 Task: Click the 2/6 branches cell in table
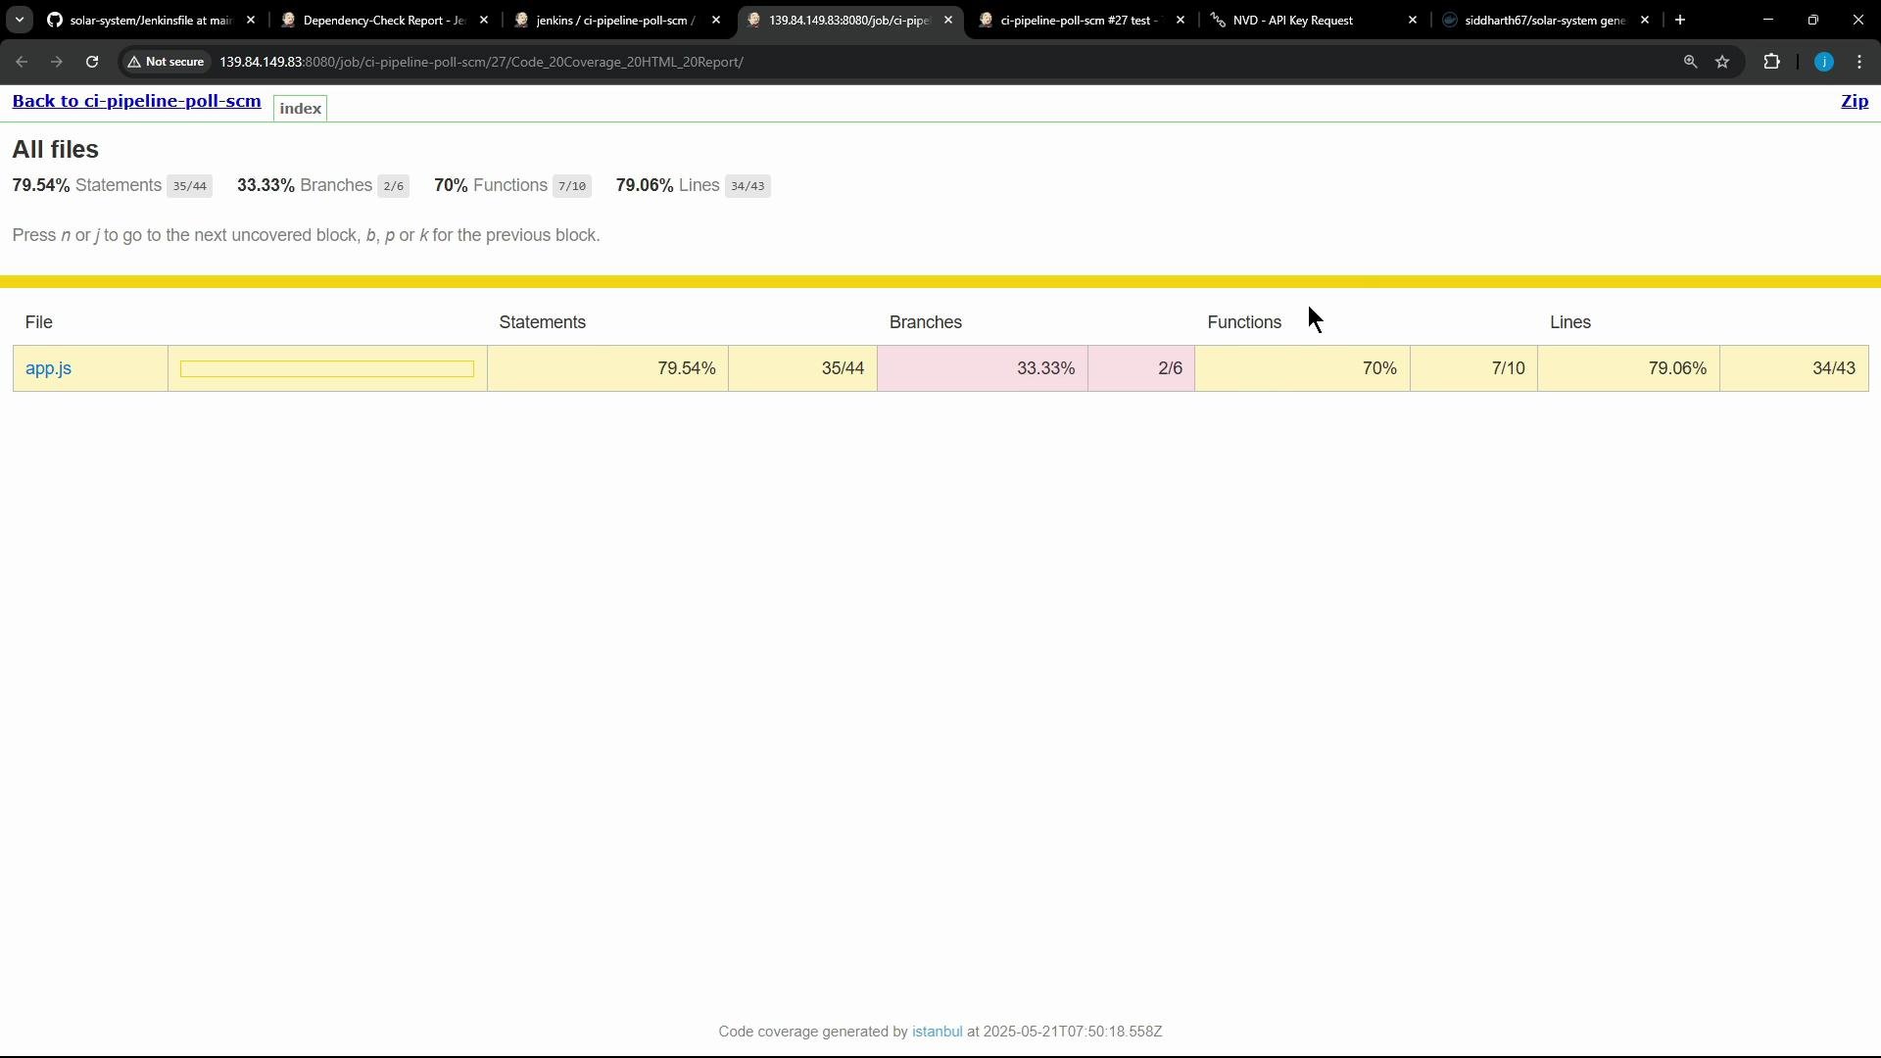click(x=1141, y=368)
